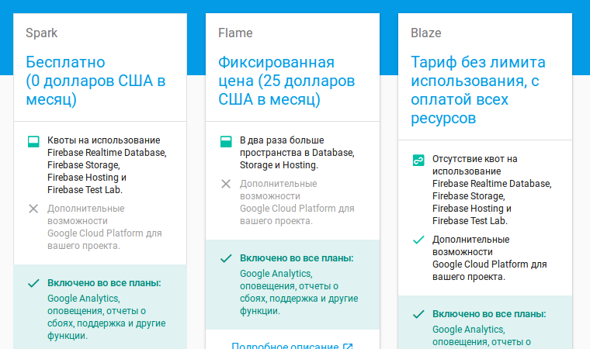Screen dimensions: 590x349
Task: Click the Flame plan storage icon
Action: pos(226,141)
